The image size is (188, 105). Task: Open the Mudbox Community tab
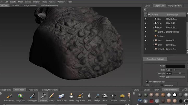click(x=49, y=5)
